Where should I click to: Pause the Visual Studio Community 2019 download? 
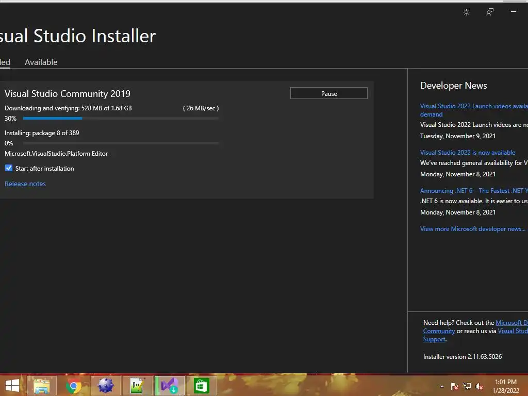coord(328,93)
